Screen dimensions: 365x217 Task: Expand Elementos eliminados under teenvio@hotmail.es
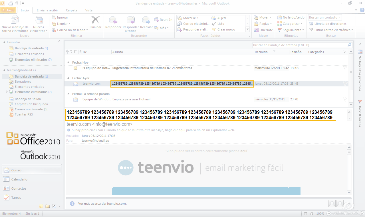[x=7, y=92]
